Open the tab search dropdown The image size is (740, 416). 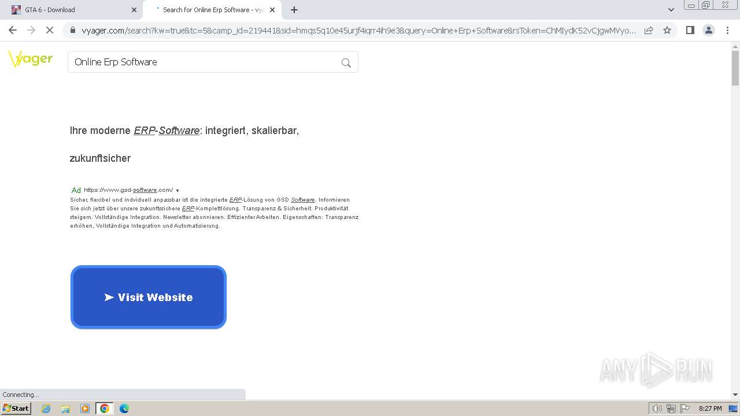[671, 10]
